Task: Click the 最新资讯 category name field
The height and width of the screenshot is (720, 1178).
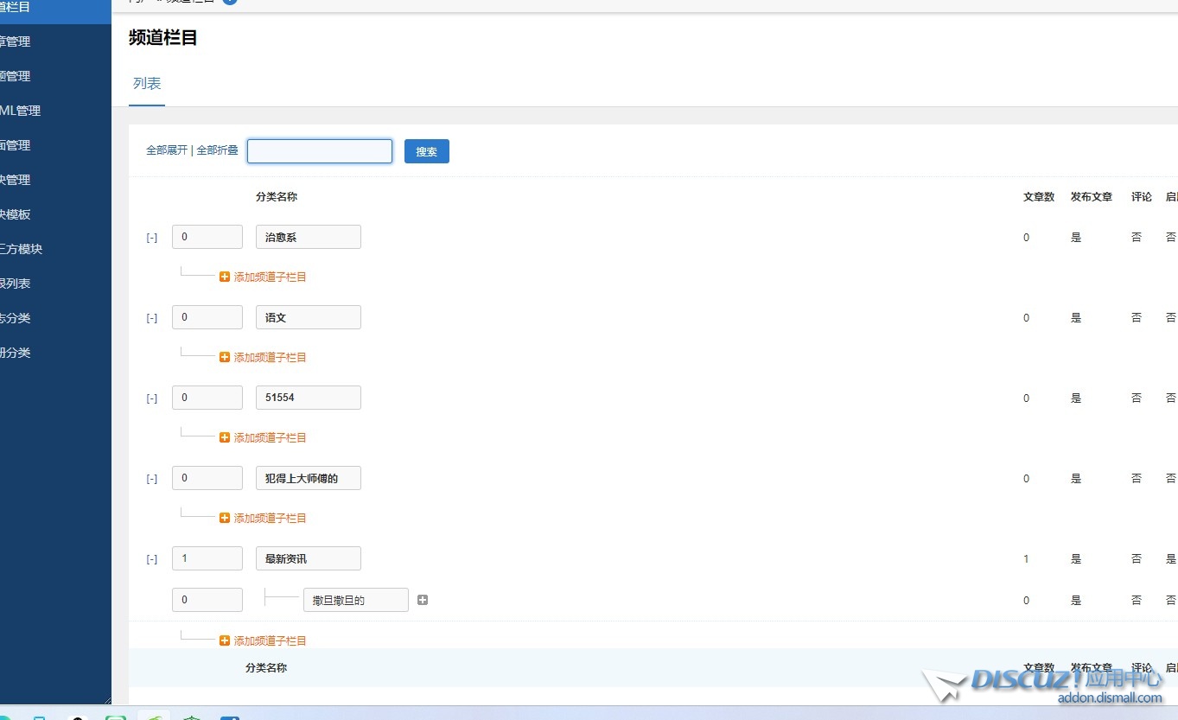Action: pyautogui.click(x=308, y=558)
